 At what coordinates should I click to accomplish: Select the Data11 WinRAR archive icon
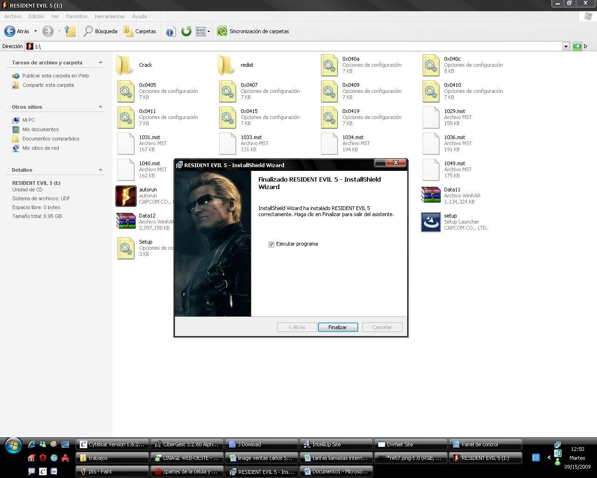click(431, 196)
